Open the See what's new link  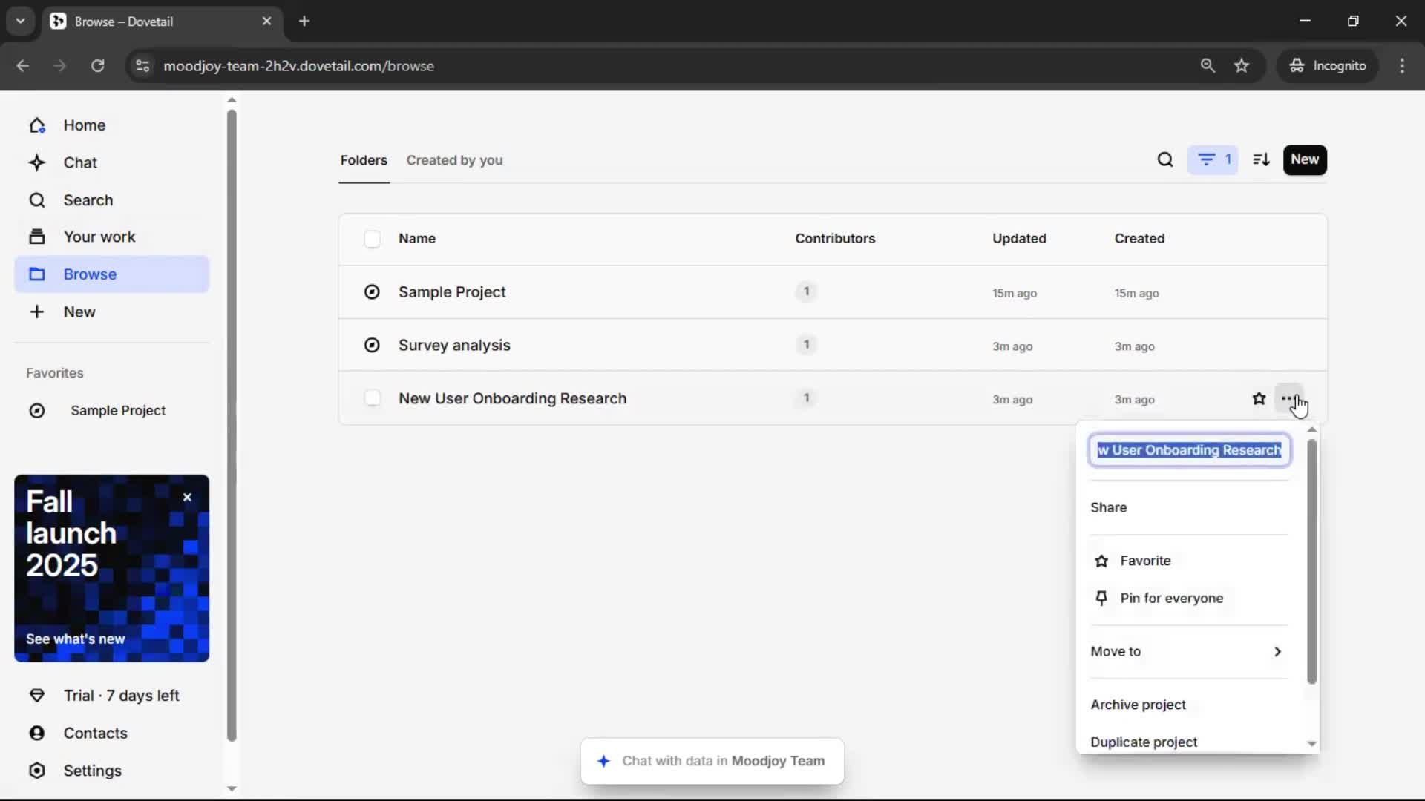pyautogui.click(x=75, y=639)
